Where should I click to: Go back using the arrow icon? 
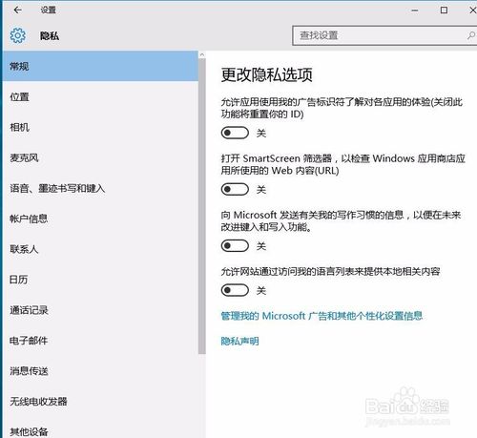[18, 10]
